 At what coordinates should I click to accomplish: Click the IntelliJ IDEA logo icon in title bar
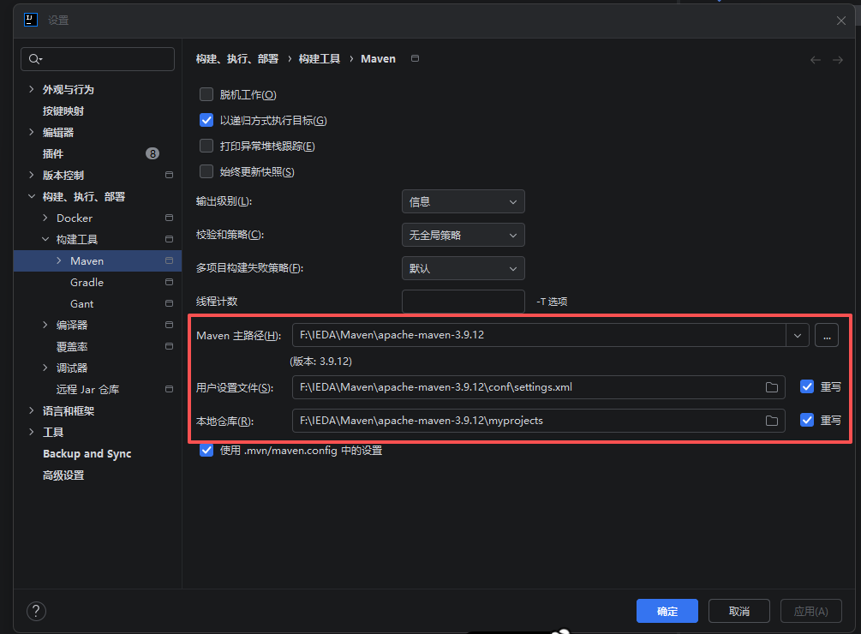coord(31,21)
